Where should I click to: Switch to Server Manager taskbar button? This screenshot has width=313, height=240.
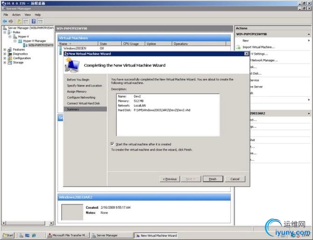(x=112, y=235)
